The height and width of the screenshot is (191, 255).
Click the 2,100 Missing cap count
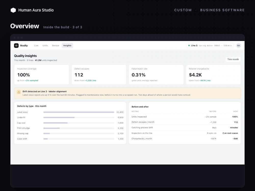point(121,133)
